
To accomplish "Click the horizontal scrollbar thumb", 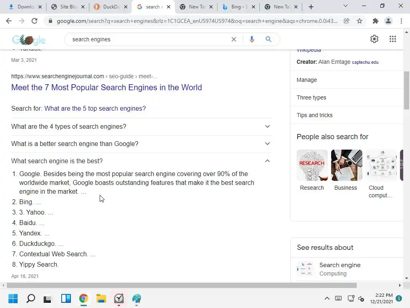I will [182, 285].
